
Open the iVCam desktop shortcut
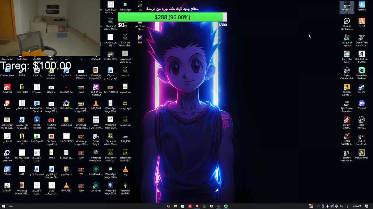[7, 171]
